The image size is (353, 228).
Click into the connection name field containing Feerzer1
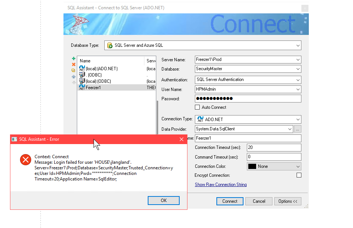pyautogui.click(x=248, y=139)
